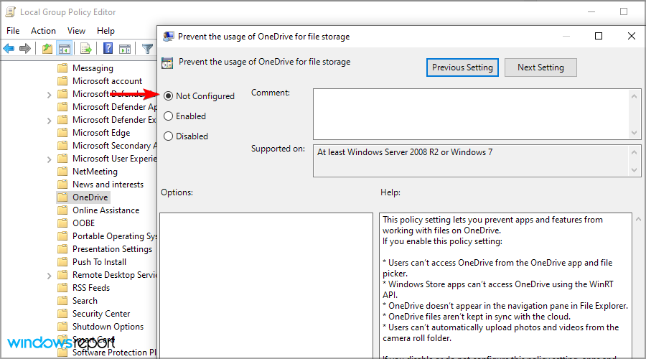
Task: Select the Disabled radio button
Action: coord(168,136)
